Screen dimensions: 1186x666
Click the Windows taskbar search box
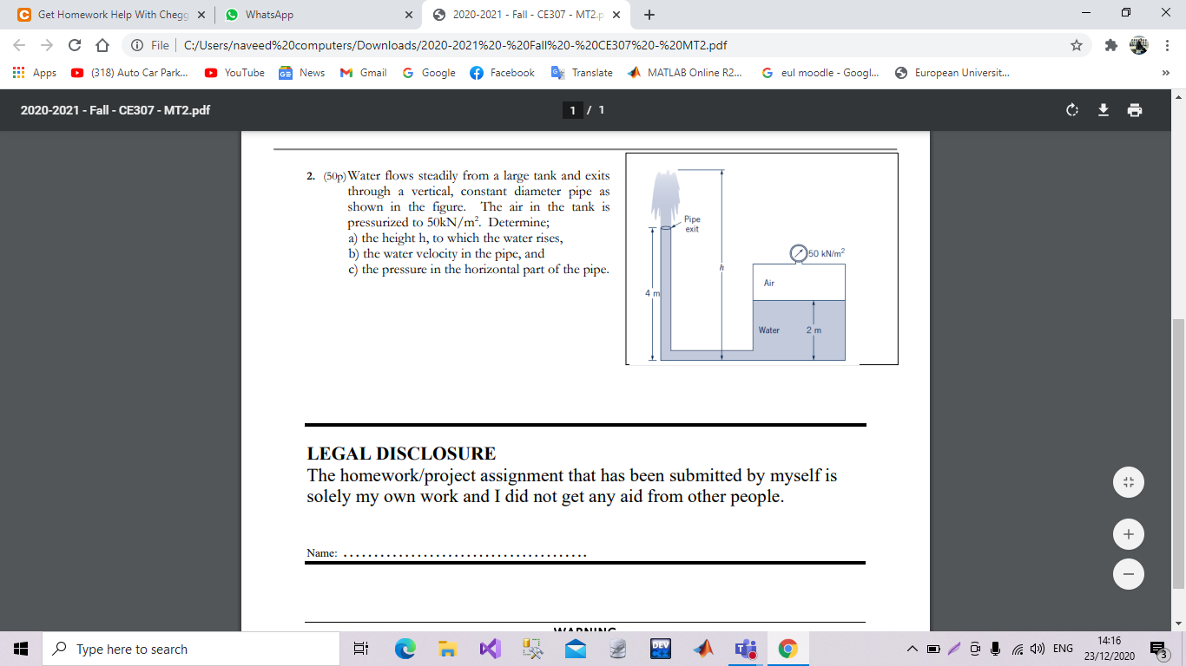click(x=192, y=649)
